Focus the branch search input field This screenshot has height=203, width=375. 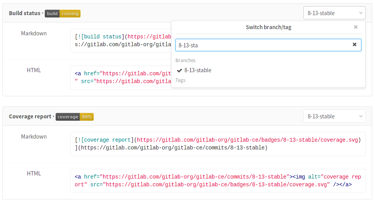261,45
